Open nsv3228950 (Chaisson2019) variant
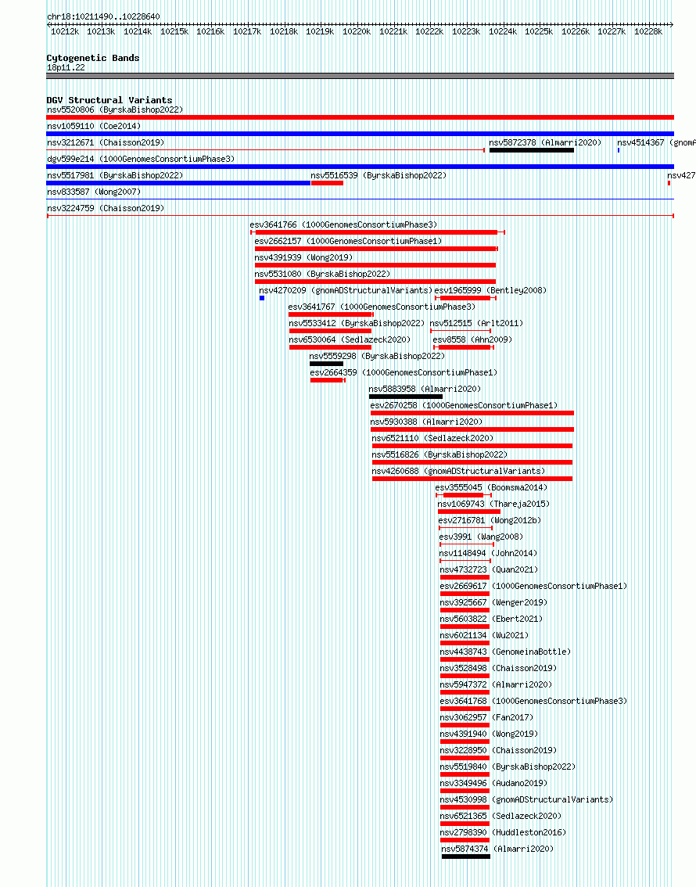Screen dimensions: 696x887 pos(498,749)
